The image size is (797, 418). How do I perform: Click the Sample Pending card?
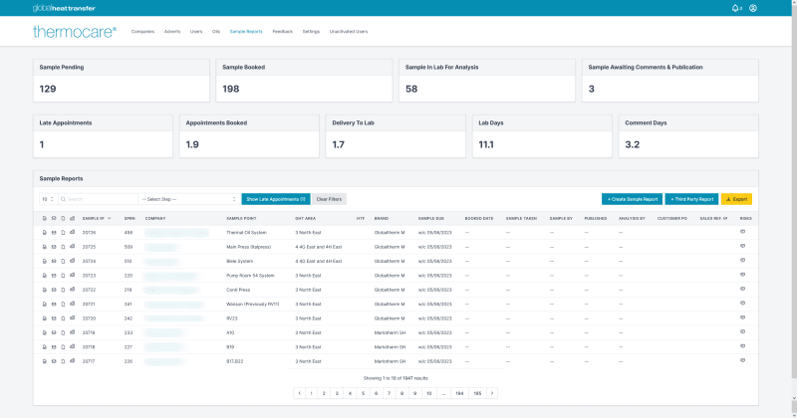[122, 81]
